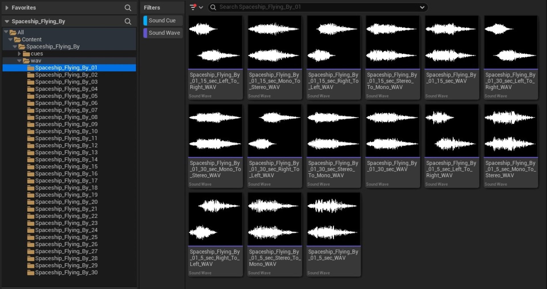The height and width of the screenshot is (289, 547).
Task: Select the 01_5_sec_Left_To_Right_WAV asset
Action: [452, 146]
